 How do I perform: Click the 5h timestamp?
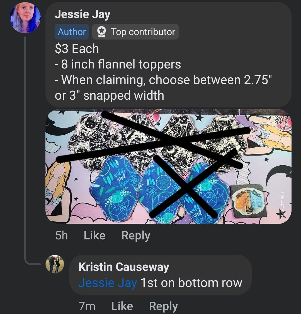coord(61,235)
